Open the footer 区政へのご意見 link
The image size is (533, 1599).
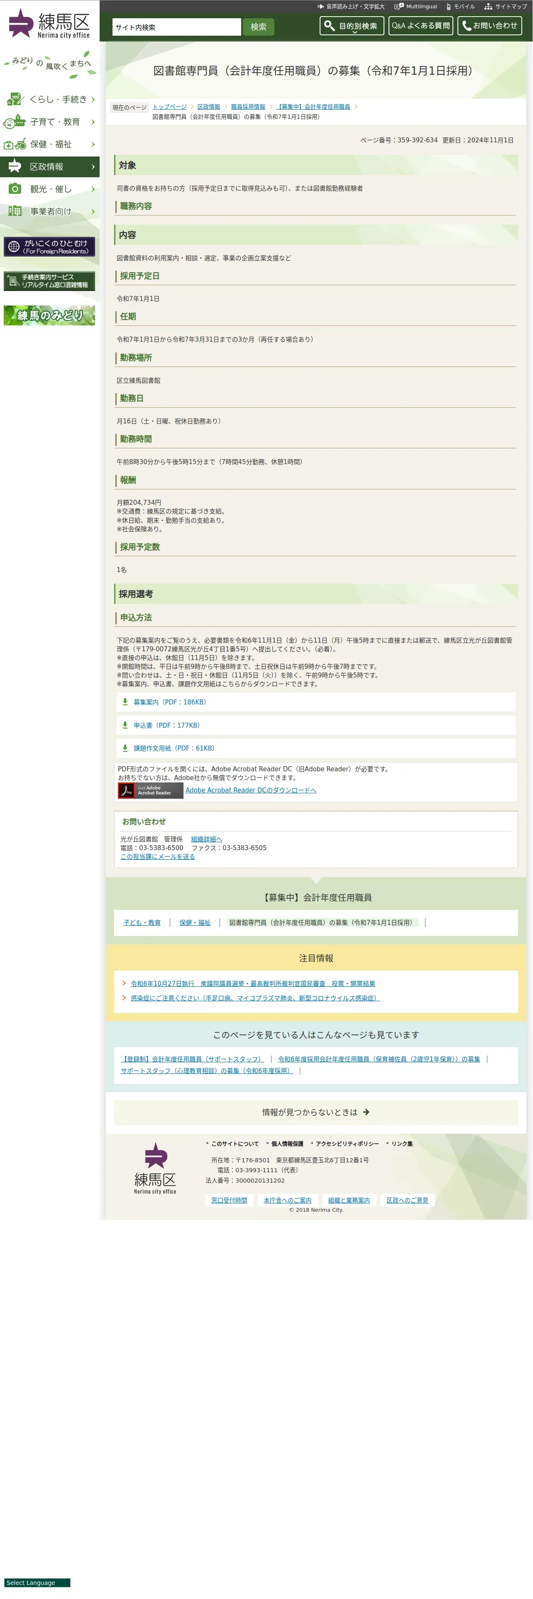pos(407,1200)
